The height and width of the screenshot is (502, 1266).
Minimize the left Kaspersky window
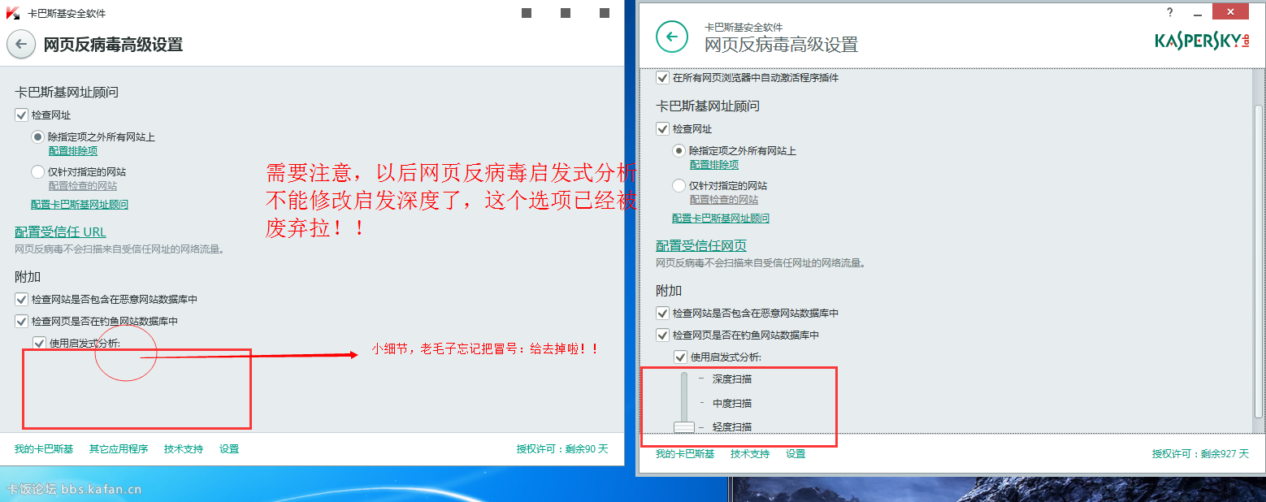point(527,13)
